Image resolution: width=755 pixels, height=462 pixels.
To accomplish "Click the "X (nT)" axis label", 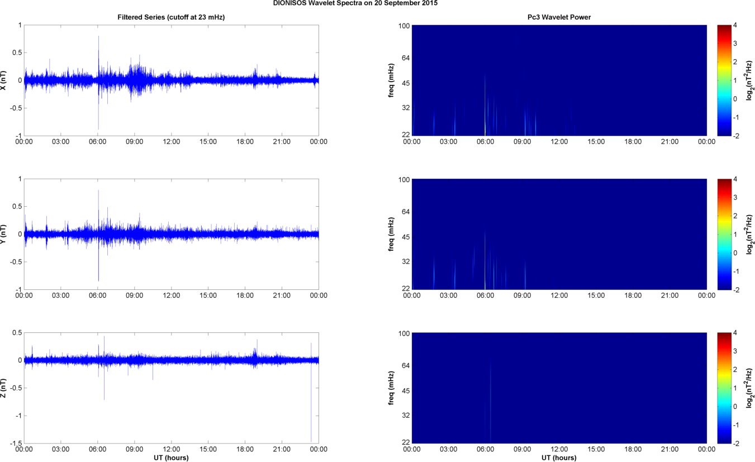I will pyautogui.click(x=4, y=80).
